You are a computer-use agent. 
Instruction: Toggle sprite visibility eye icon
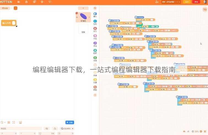pyautogui.click(x=47, y=128)
